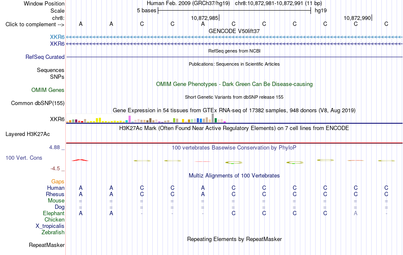
Task: Click the 'GENCODE V50lift37' track title
Action: point(234,31)
